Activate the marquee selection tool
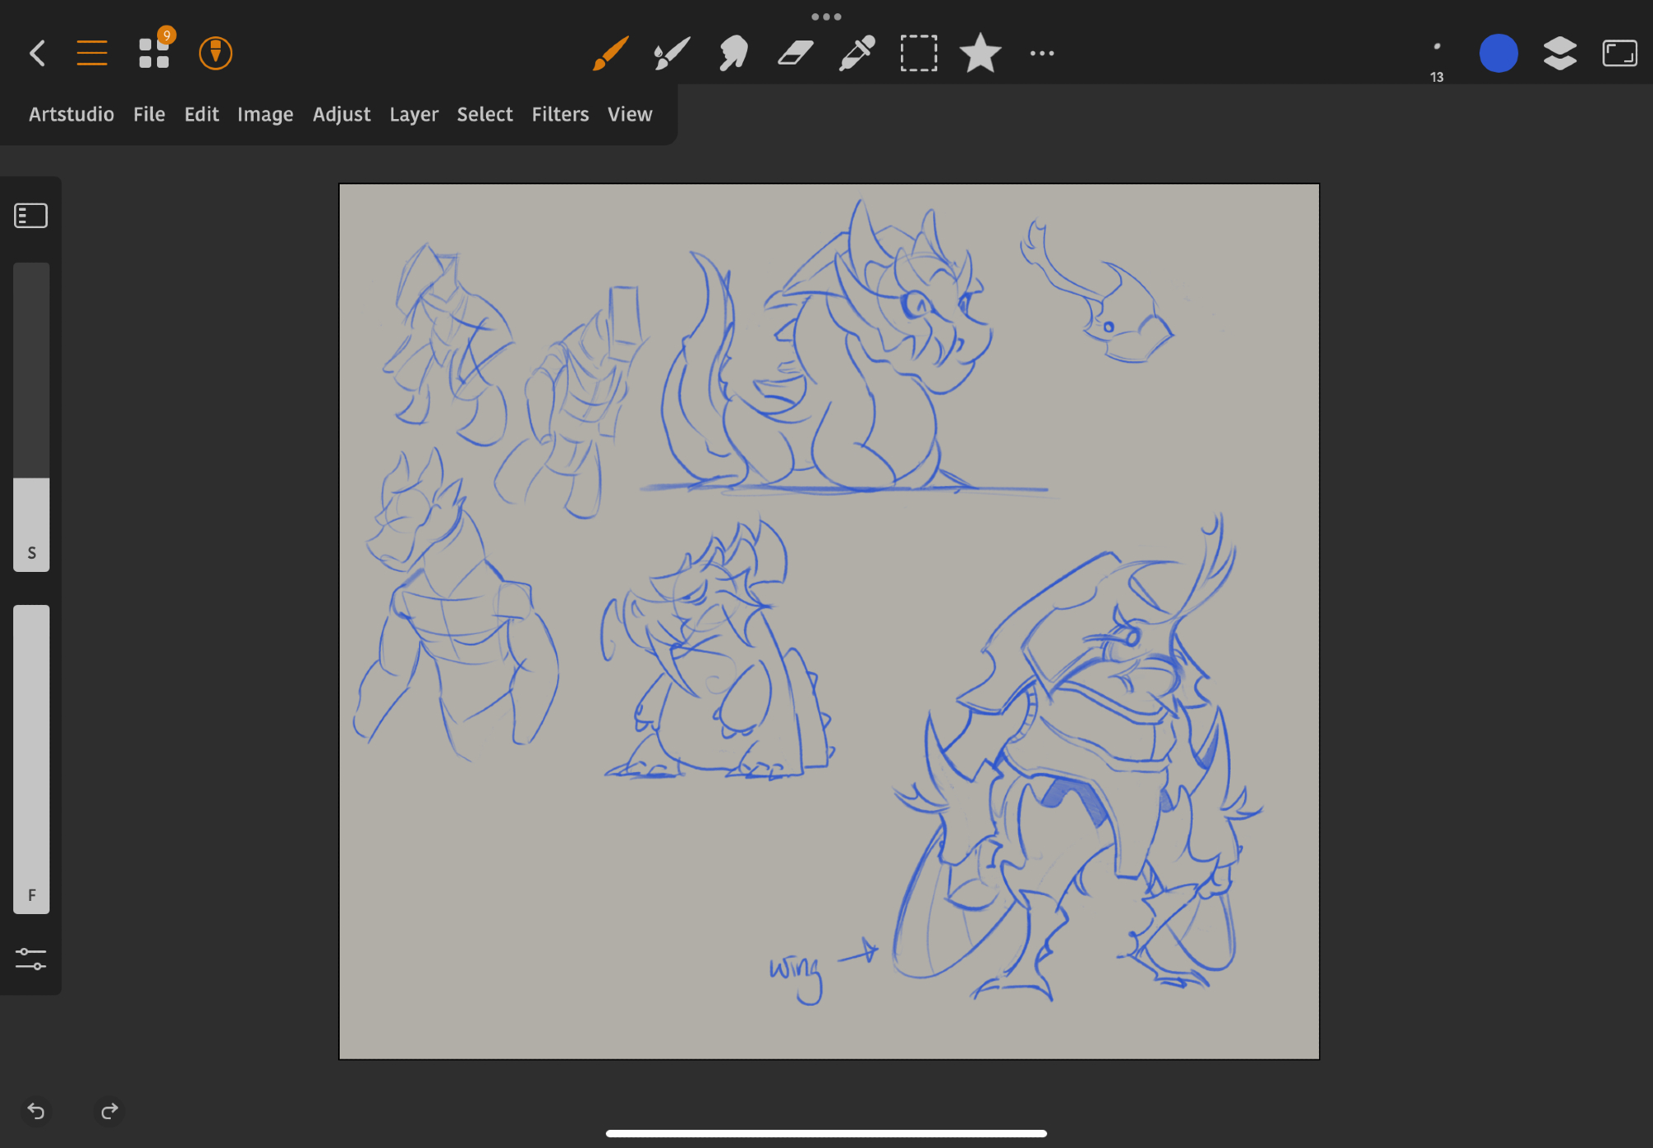The height and width of the screenshot is (1148, 1653). [x=918, y=54]
